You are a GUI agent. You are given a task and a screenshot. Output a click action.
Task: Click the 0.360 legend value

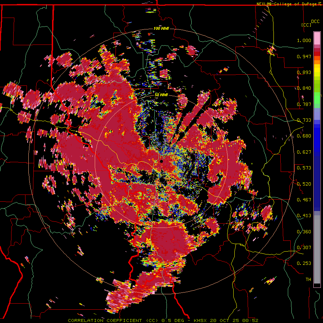(x=304, y=232)
